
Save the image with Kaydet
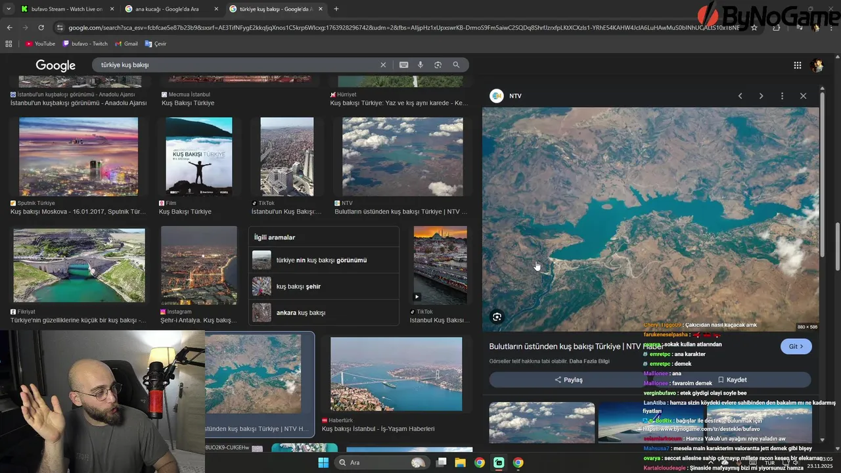tap(732, 380)
